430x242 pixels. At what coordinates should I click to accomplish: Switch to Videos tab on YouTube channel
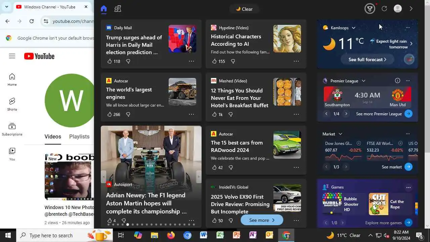pyautogui.click(x=53, y=136)
